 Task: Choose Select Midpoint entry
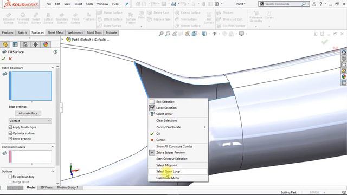pos(178,165)
